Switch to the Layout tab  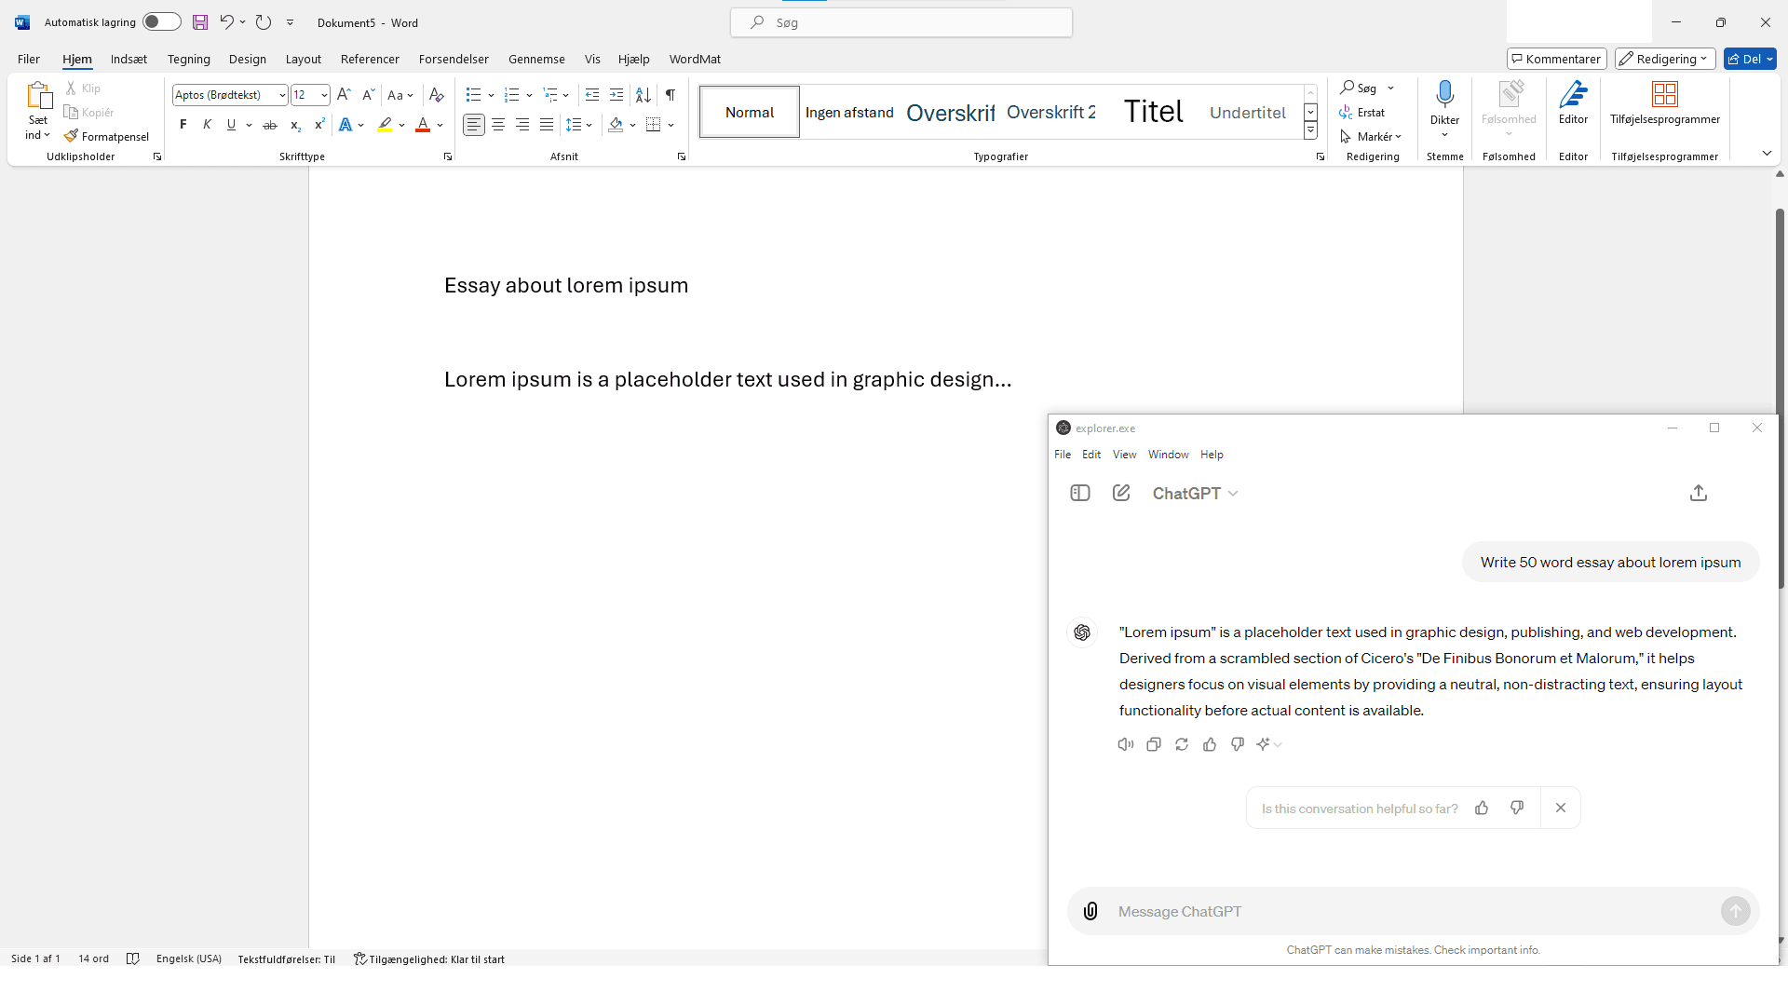[x=303, y=59]
